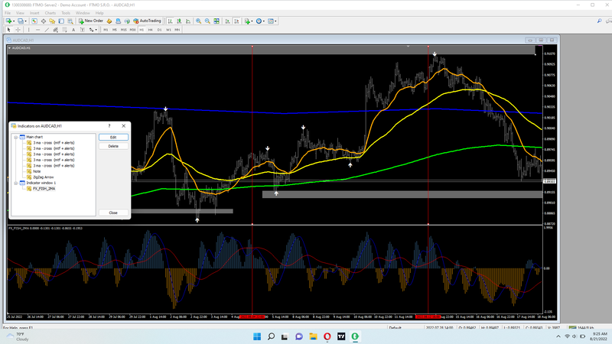Open the Terminal panel icon
This screenshot has height=344, width=612.
61,21
